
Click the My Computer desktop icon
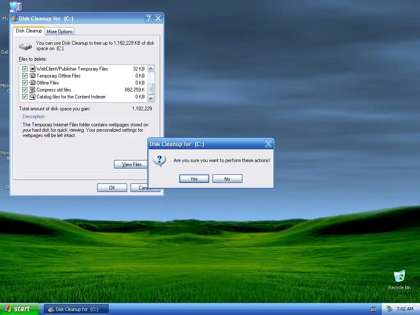(16, 7)
